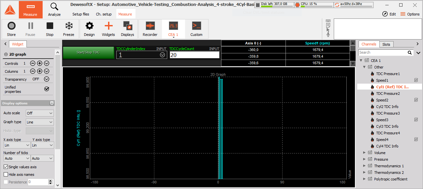Select the Widget tab
Viewport: 423px width, 189px height.
(x=18, y=44)
